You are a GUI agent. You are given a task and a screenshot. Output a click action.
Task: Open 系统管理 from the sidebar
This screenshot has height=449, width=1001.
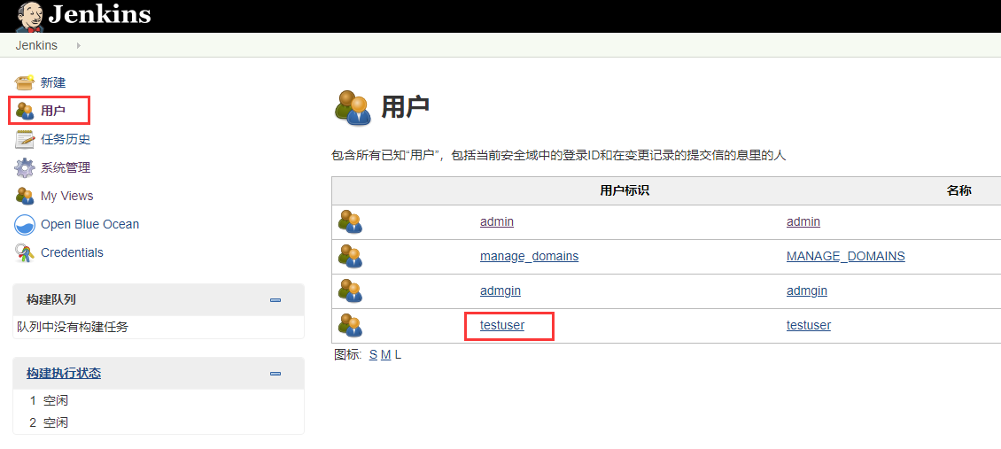point(65,167)
